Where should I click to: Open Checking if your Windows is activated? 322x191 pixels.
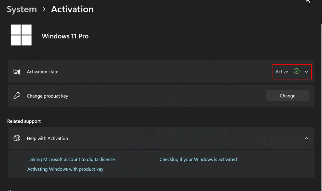(198, 159)
